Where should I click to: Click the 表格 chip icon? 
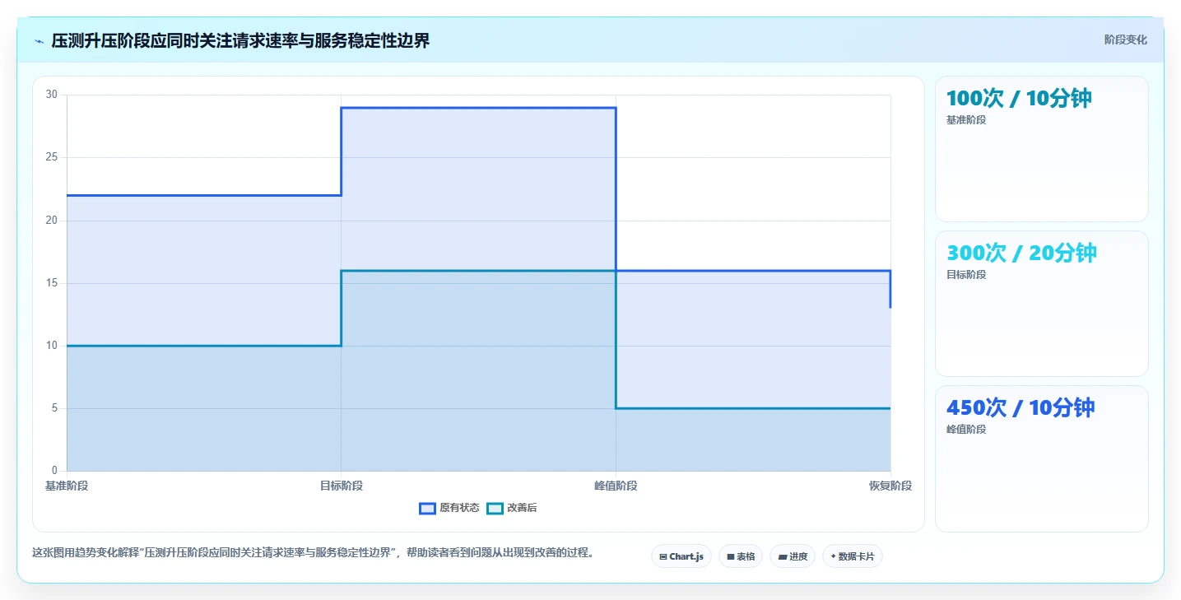(731, 557)
